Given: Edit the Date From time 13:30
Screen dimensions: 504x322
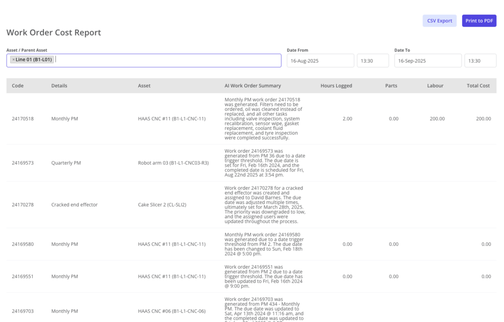Looking at the screenshot, I should (x=373, y=61).
